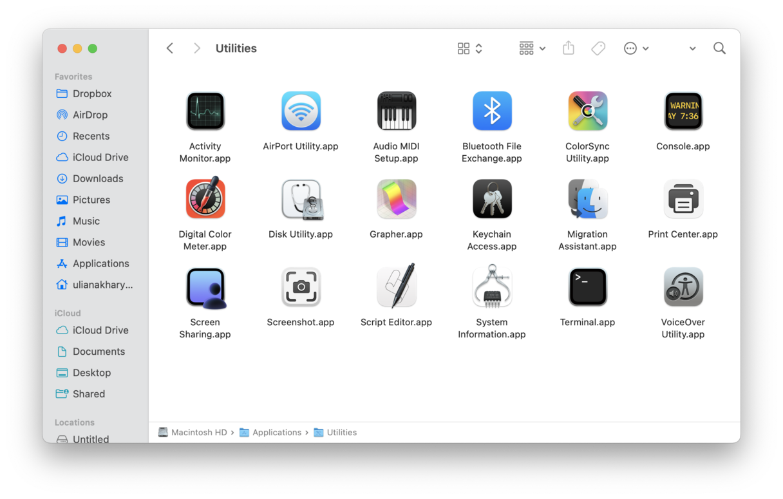Click the Console.app file name

click(x=683, y=146)
